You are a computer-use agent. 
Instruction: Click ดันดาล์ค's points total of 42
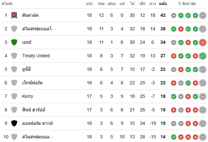coord(163,15)
